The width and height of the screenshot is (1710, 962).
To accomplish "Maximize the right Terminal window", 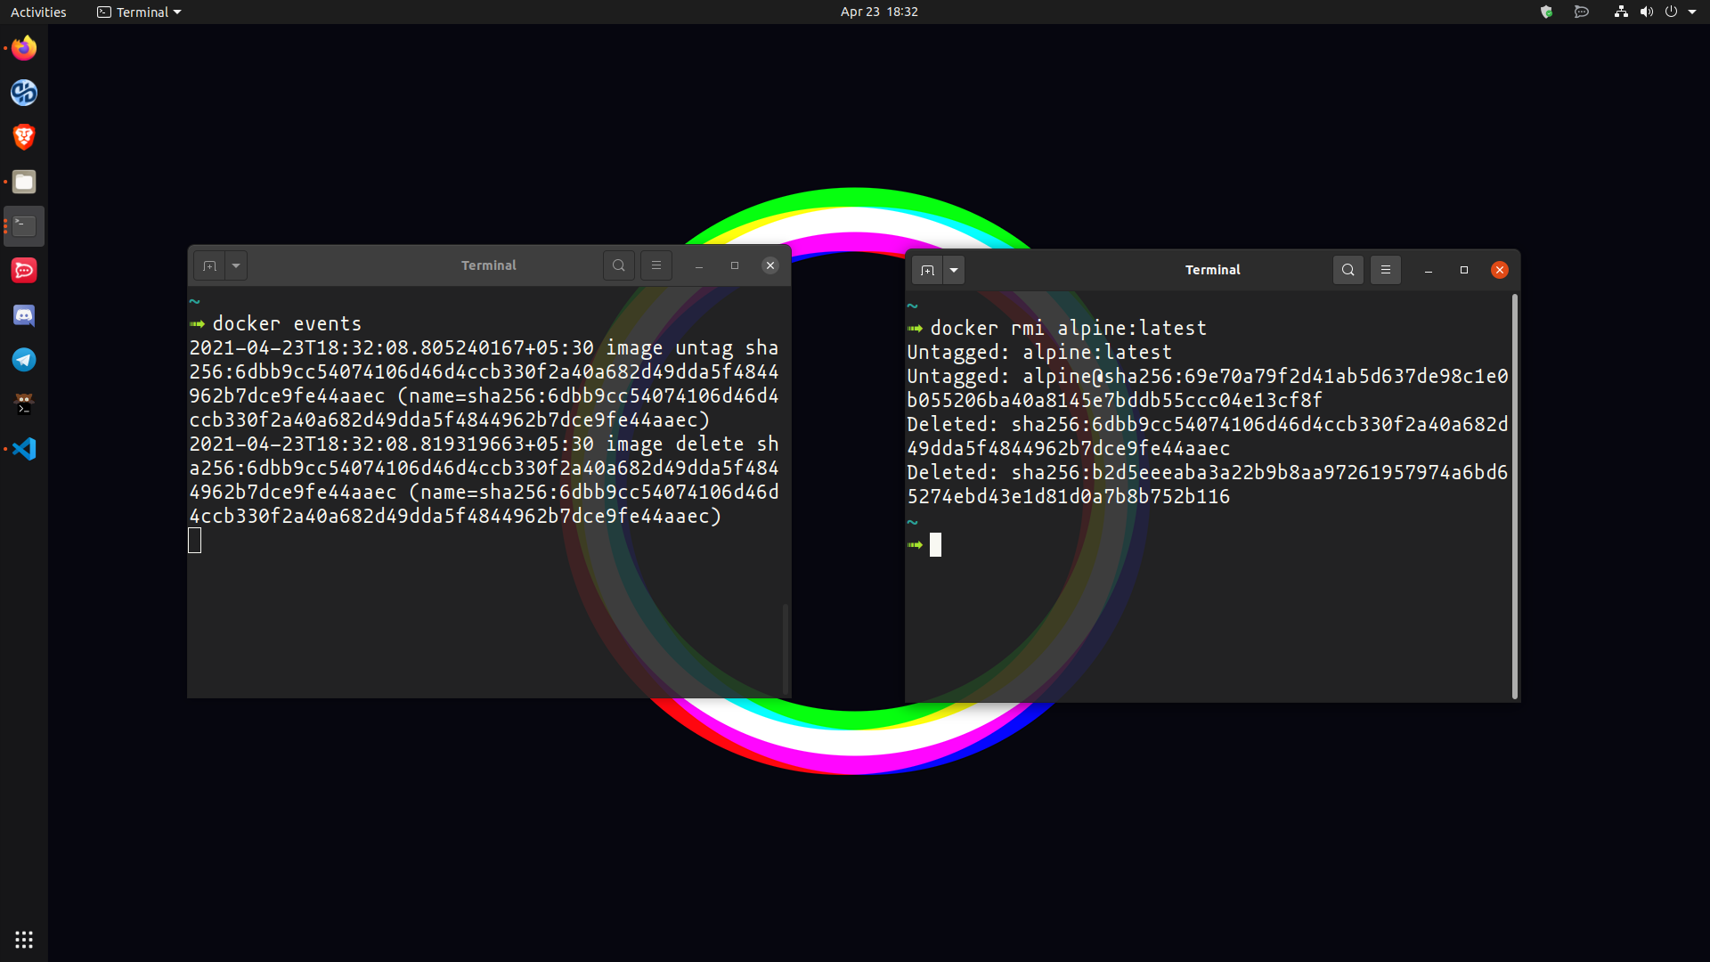I will pos(1464,270).
